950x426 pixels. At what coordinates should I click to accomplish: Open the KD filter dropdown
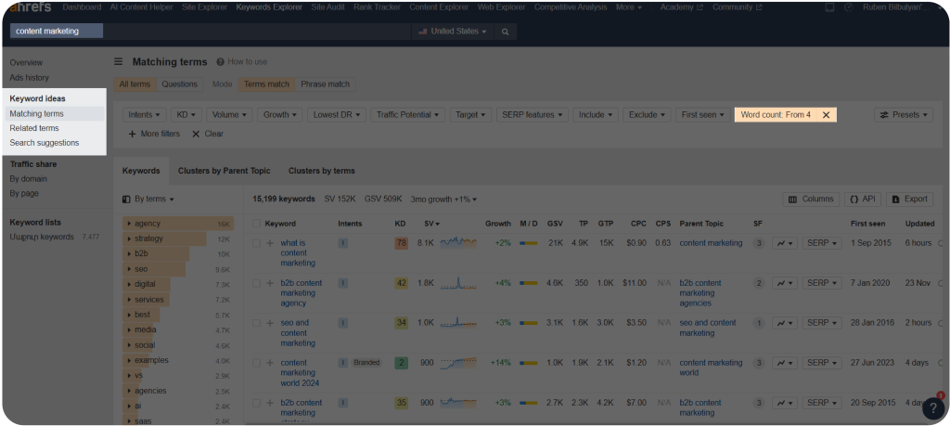tap(186, 114)
